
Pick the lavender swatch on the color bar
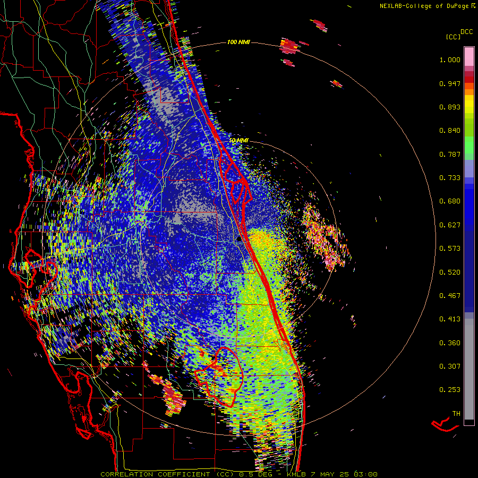pyautogui.click(x=469, y=168)
